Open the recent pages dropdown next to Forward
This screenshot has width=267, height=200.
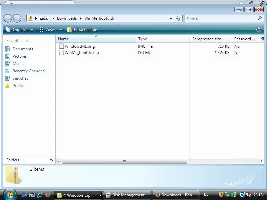click(x=24, y=18)
